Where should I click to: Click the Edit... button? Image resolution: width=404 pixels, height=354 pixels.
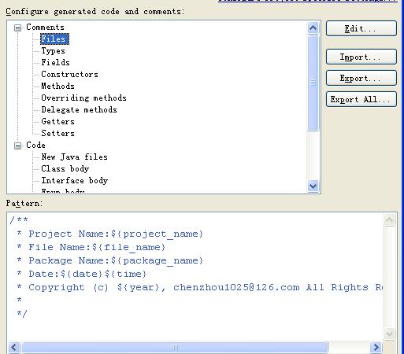(x=361, y=28)
